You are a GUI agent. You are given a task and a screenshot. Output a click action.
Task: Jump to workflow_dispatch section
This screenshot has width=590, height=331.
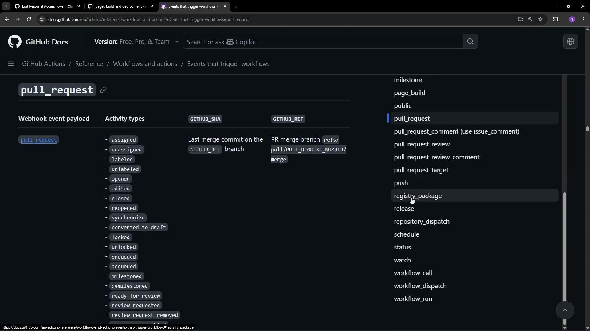click(x=420, y=286)
